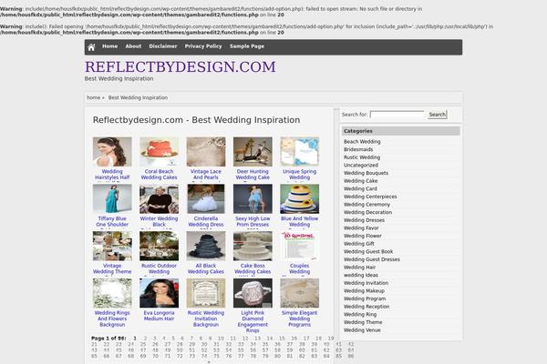The image size is (547, 364).
Task: Open the Privacy Policy page
Action: (203, 46)
